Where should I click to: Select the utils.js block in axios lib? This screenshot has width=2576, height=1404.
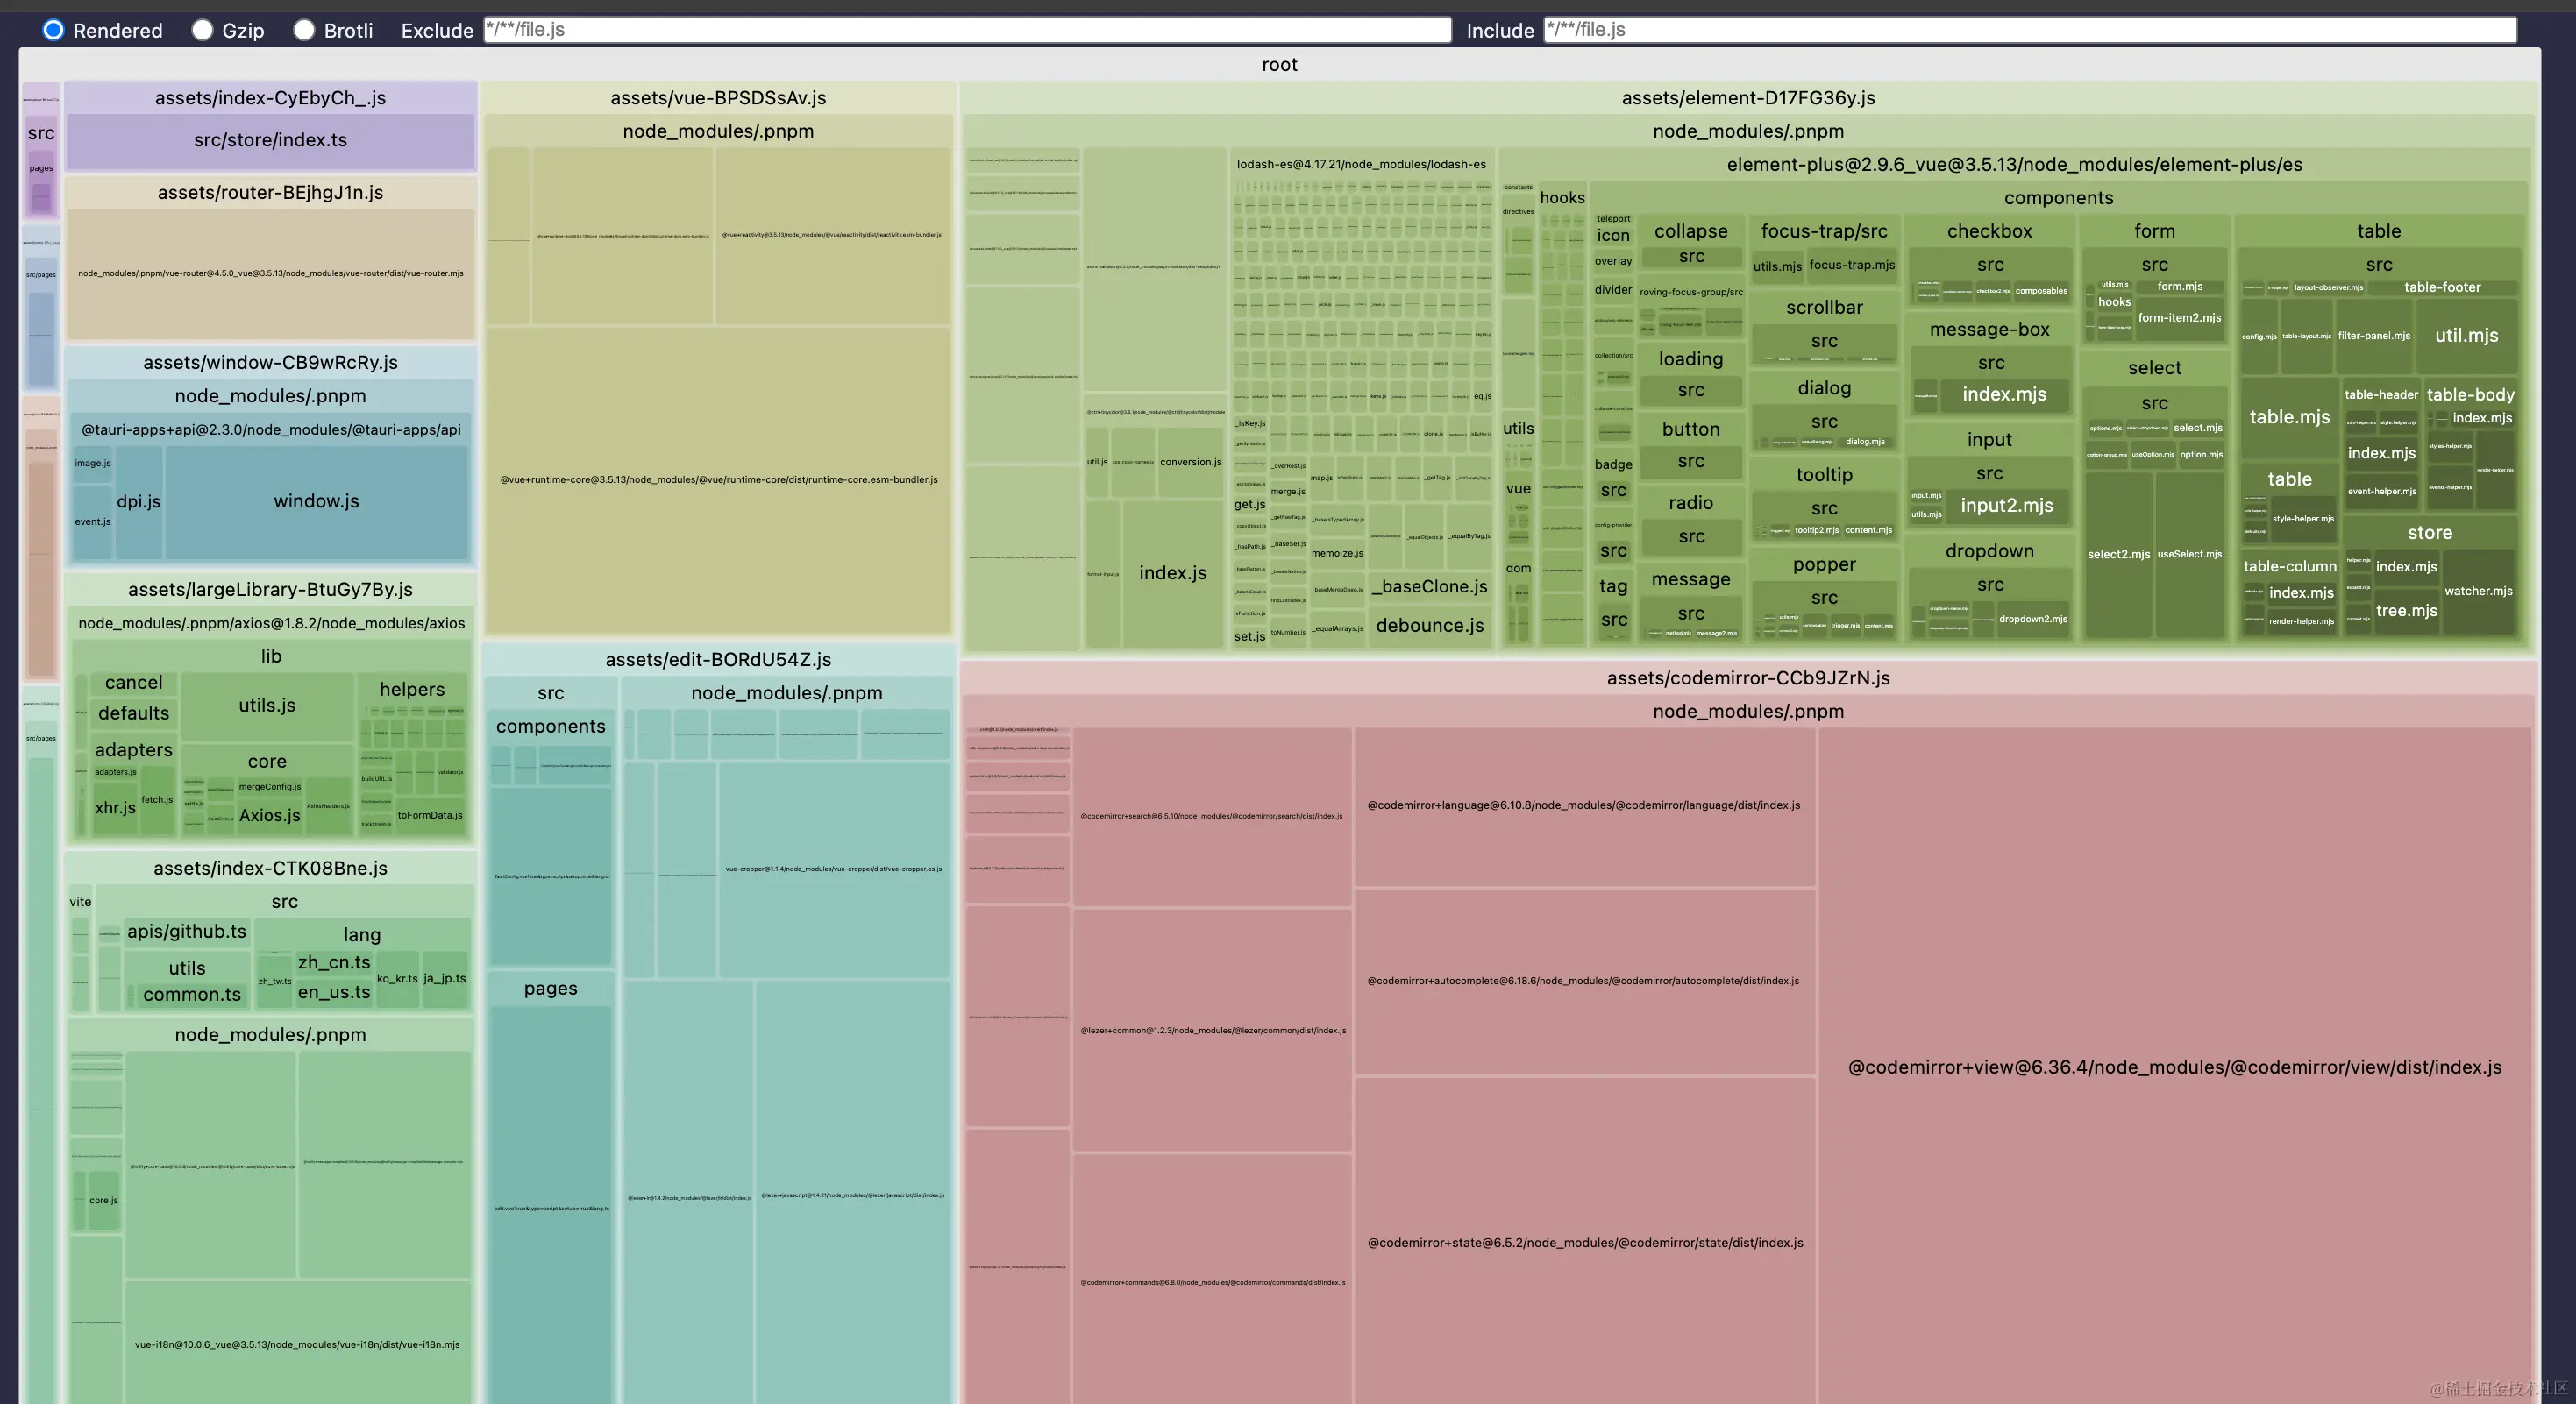click(x=267, y=706)
